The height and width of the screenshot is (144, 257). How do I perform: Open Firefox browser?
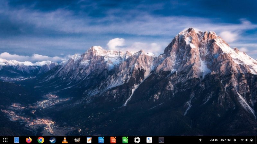tap(29, 140)
